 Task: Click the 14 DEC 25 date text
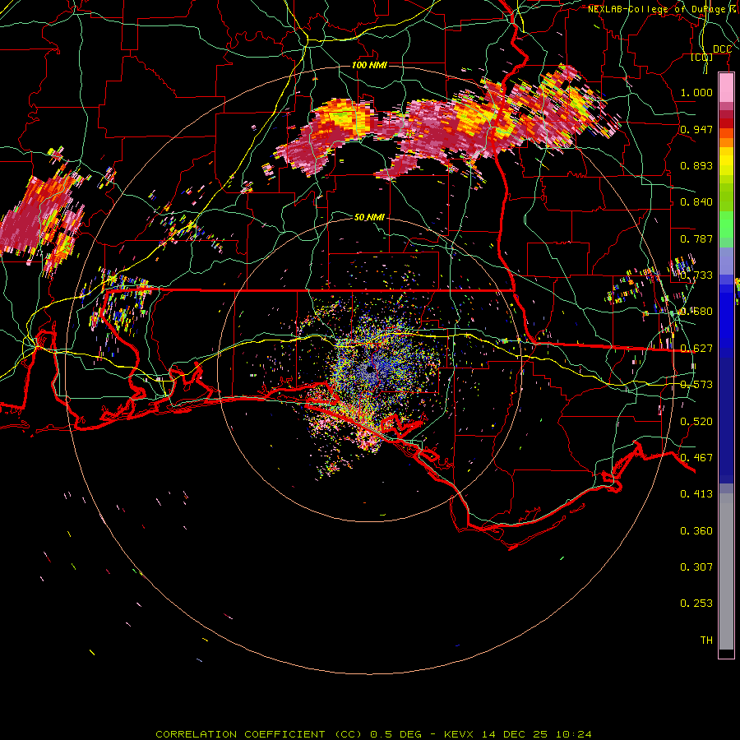point(515,734)
